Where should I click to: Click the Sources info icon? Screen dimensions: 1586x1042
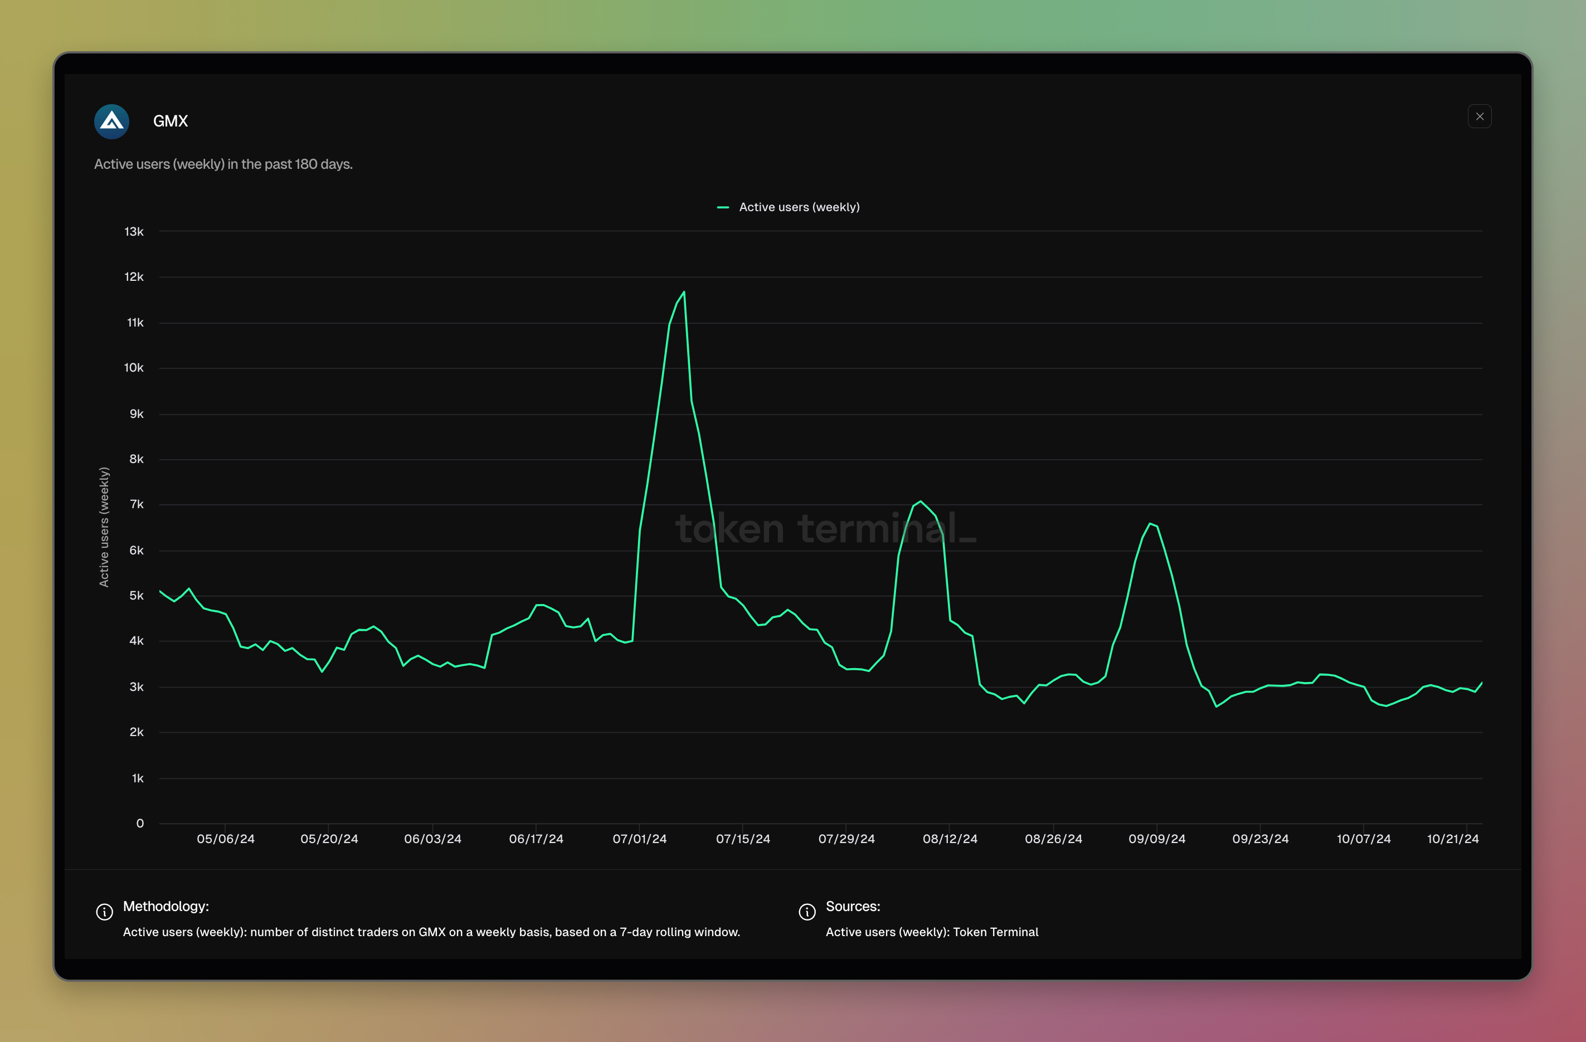tap(807, 912)
